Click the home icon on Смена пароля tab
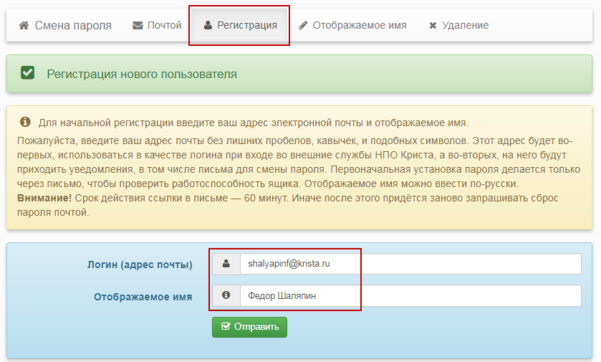 tap(24, 25)
